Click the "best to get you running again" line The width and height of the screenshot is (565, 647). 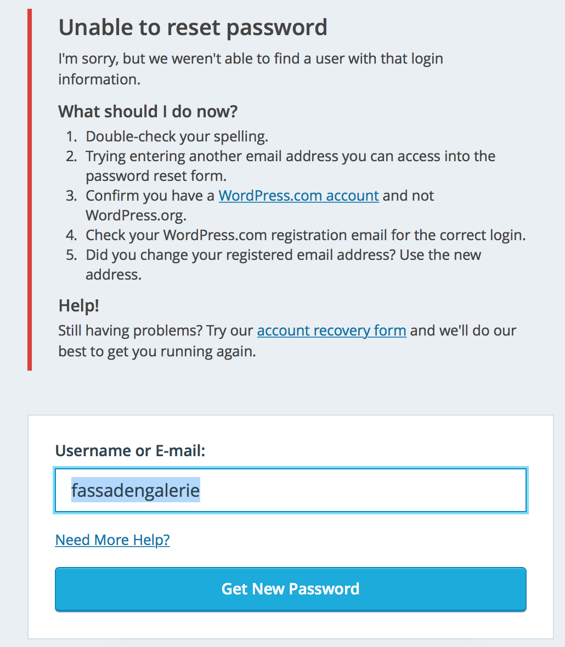click(157, 351)
